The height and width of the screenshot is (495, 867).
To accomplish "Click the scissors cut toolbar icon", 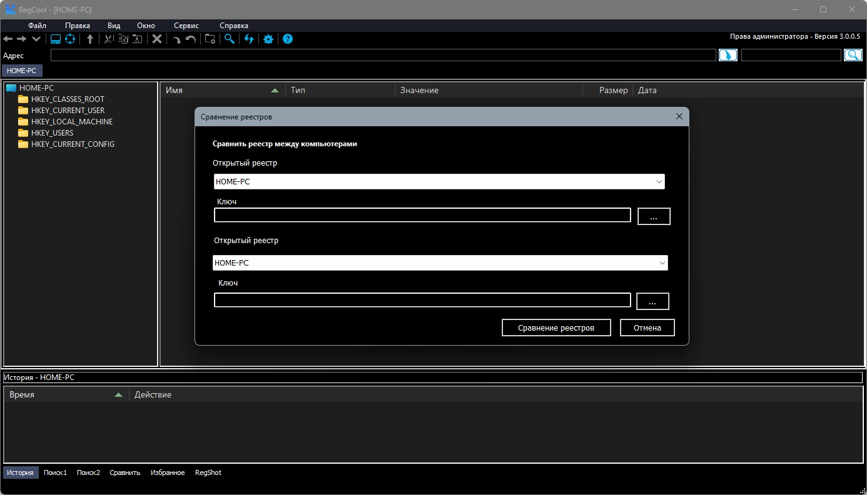I will click(x=108, y=39).
